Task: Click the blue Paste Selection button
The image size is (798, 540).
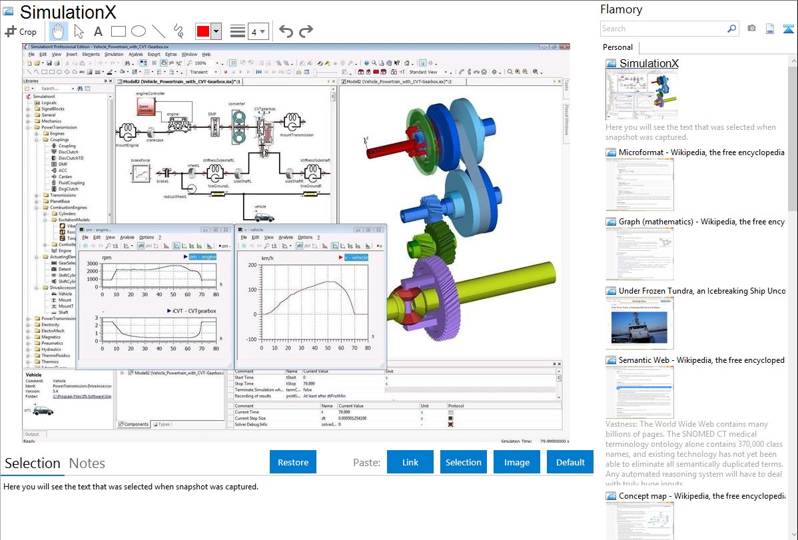Action: 463,462
